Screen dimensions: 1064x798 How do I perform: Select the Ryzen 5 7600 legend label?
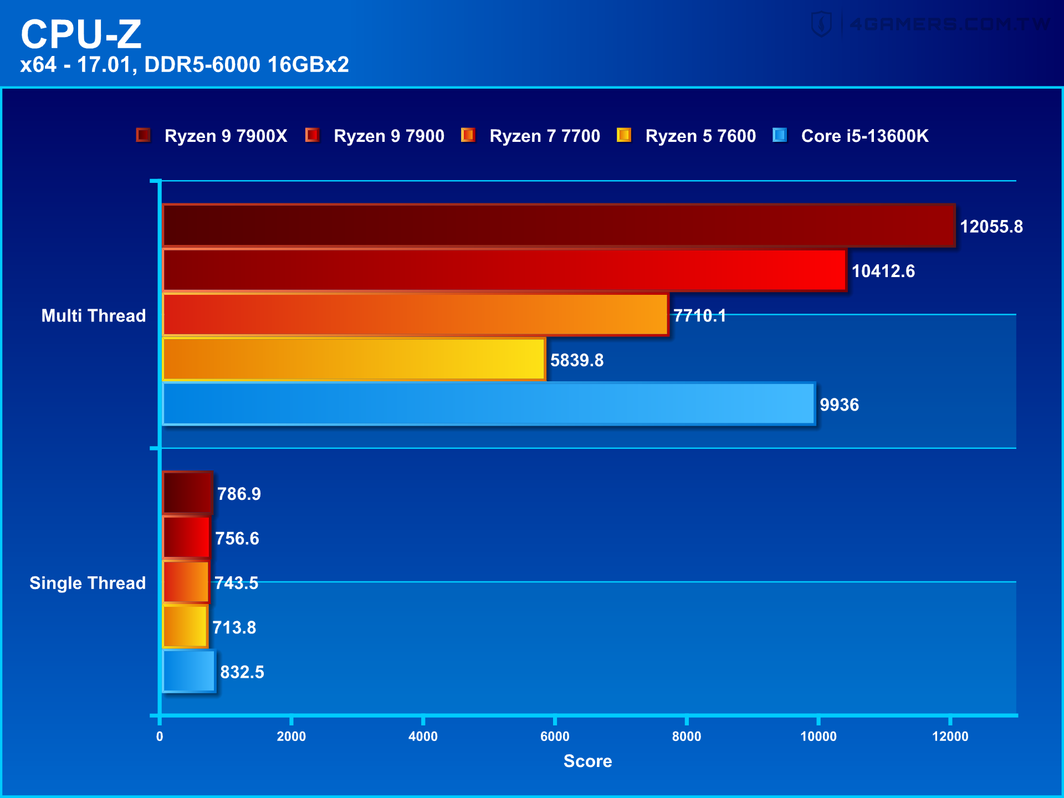coord(700,136)
